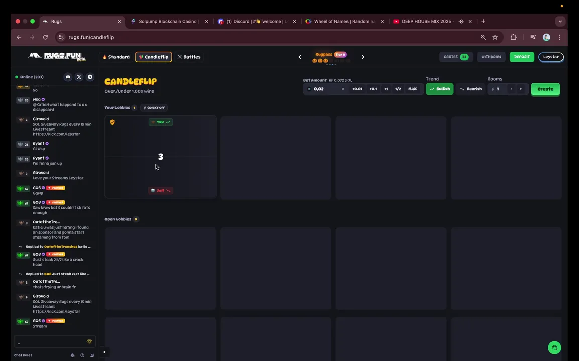Image resolution: width=579 pixels, height=361 pixels.
Task: Select the Bullish trend
Action: click(x=440, y=89)
